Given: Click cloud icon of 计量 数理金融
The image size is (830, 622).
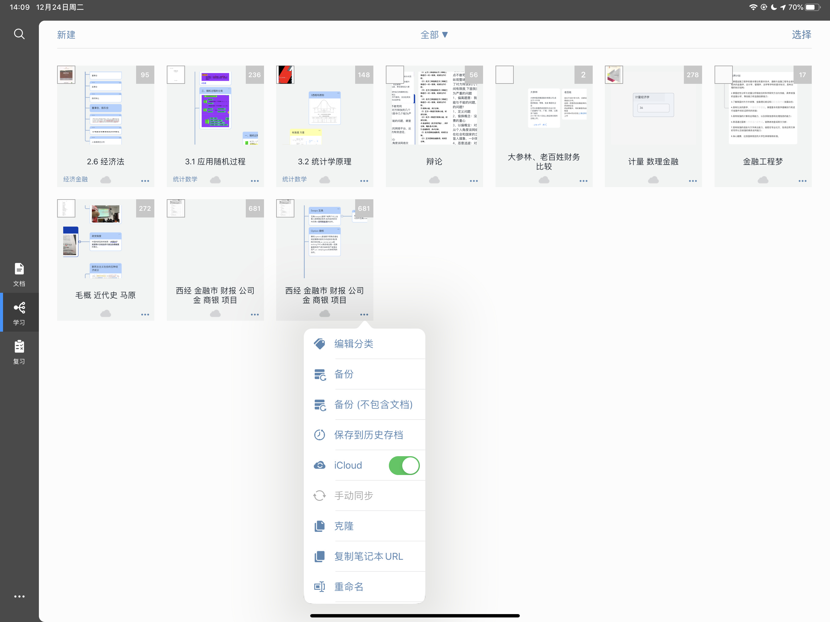Looking at the screenshot, I should point(653,180).
